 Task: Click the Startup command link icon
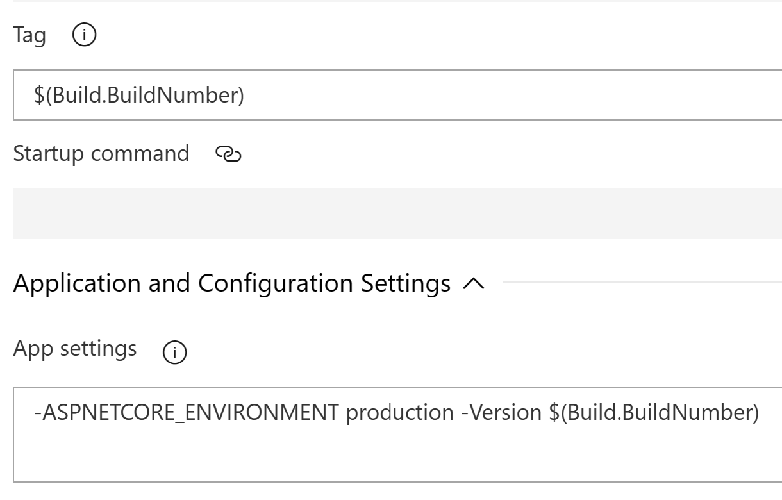click(229, 154)
